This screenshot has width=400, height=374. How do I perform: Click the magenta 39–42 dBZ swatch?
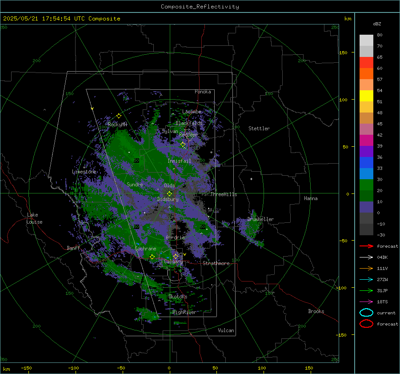(366, 141)
